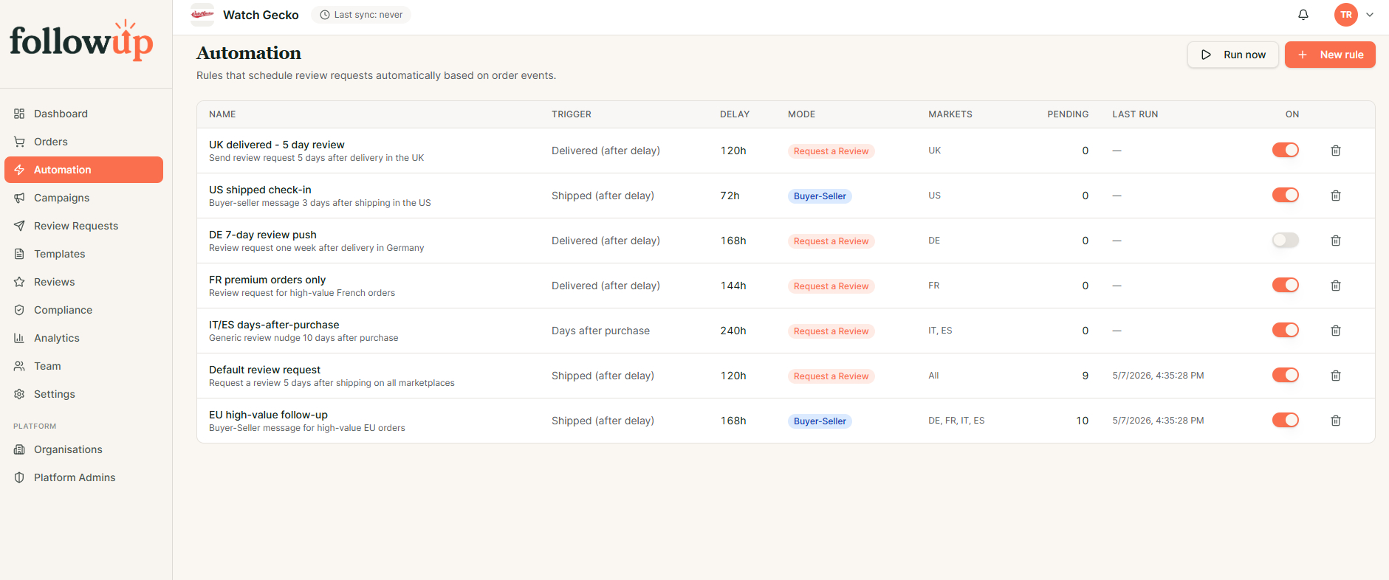Remove the DE 7-day review push rule

click(x=1336, y=241)
